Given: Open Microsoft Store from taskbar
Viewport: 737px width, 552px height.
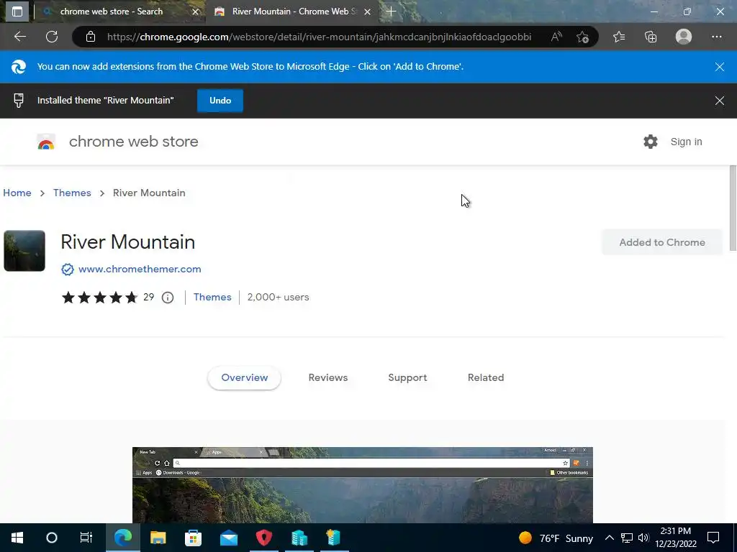Looking at the screenshot, I should click(193, 538).
